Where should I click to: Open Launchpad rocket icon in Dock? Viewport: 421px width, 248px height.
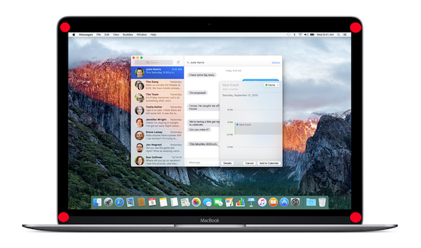(x=109, y=202)
